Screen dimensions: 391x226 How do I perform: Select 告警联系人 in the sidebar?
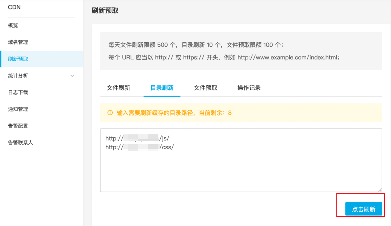(21, 142)
